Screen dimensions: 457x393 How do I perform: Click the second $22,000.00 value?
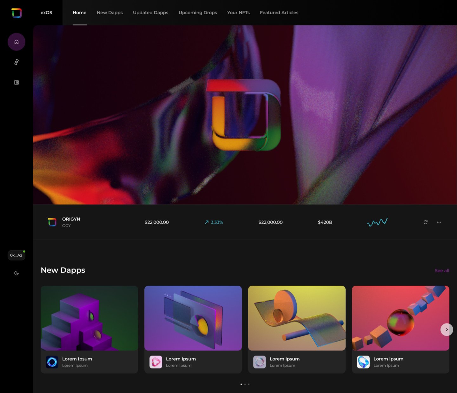pyautogui.click(x=270, y=222)
